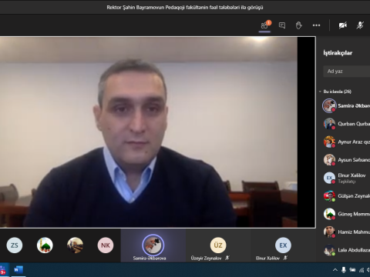This screenshot has width=370, height=277.
Task: Click Gülşən Zeynalova's flag avatar
Action: coord(329,196)
